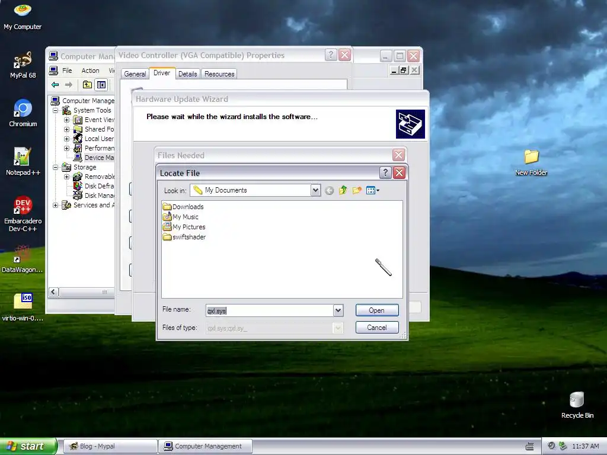Click the File name text field with qxl.sys
This screenshot has height=455, width=607.
click(x=270, y=310)
